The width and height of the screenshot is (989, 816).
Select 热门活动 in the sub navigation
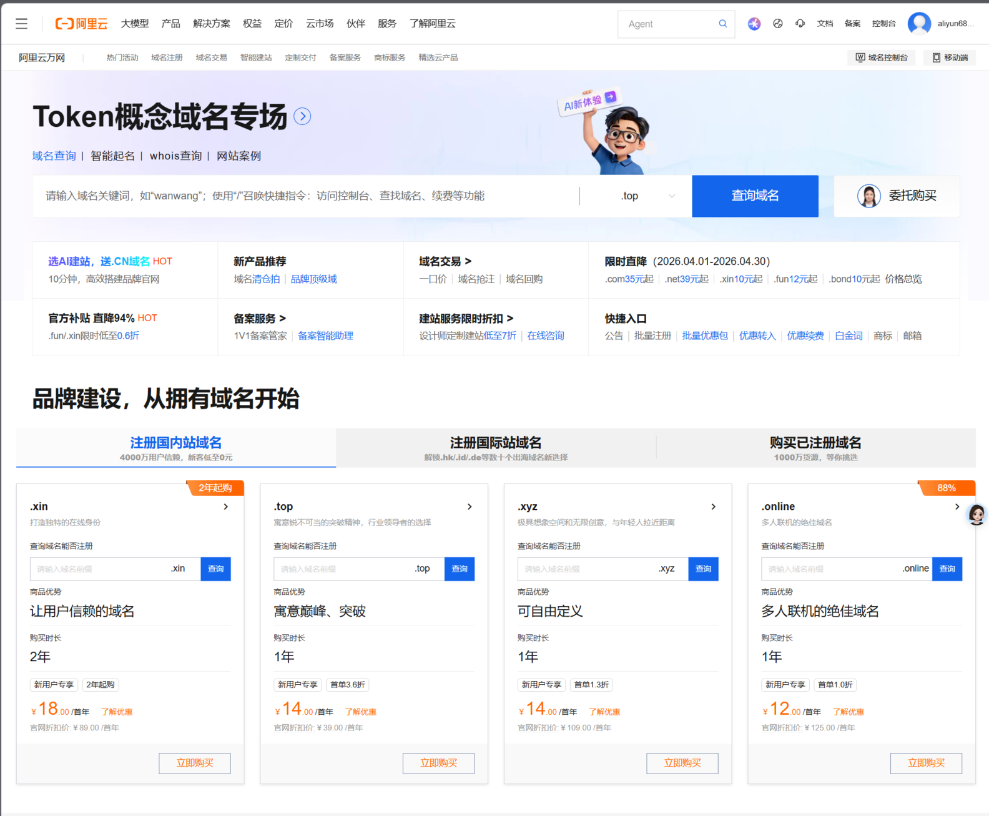click(122, 57)
